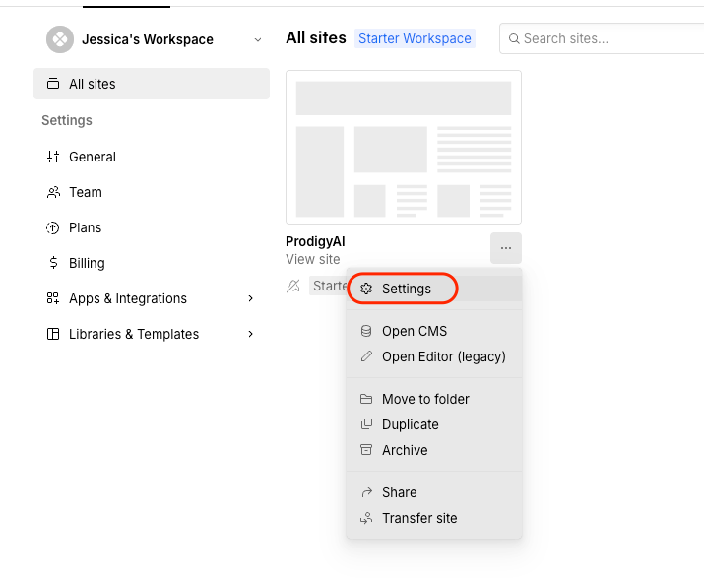The height and width of the screenshot is (580, 704).
Task: Open the ProdigyAI site thumbnail
Action: (403, 147)
